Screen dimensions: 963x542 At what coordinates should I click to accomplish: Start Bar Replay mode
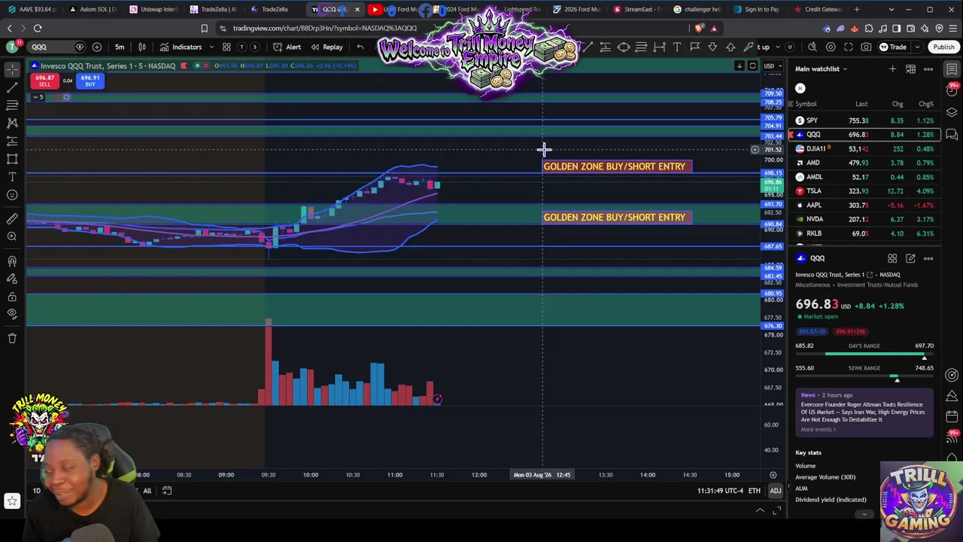point(327,47)
